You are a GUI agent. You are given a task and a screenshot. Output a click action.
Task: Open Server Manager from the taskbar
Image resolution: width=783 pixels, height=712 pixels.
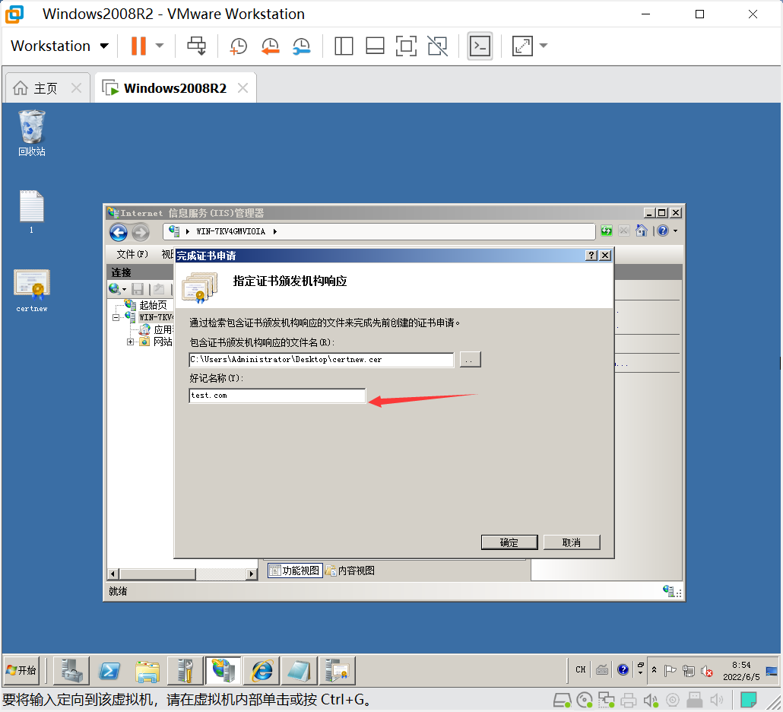(71, 670)
